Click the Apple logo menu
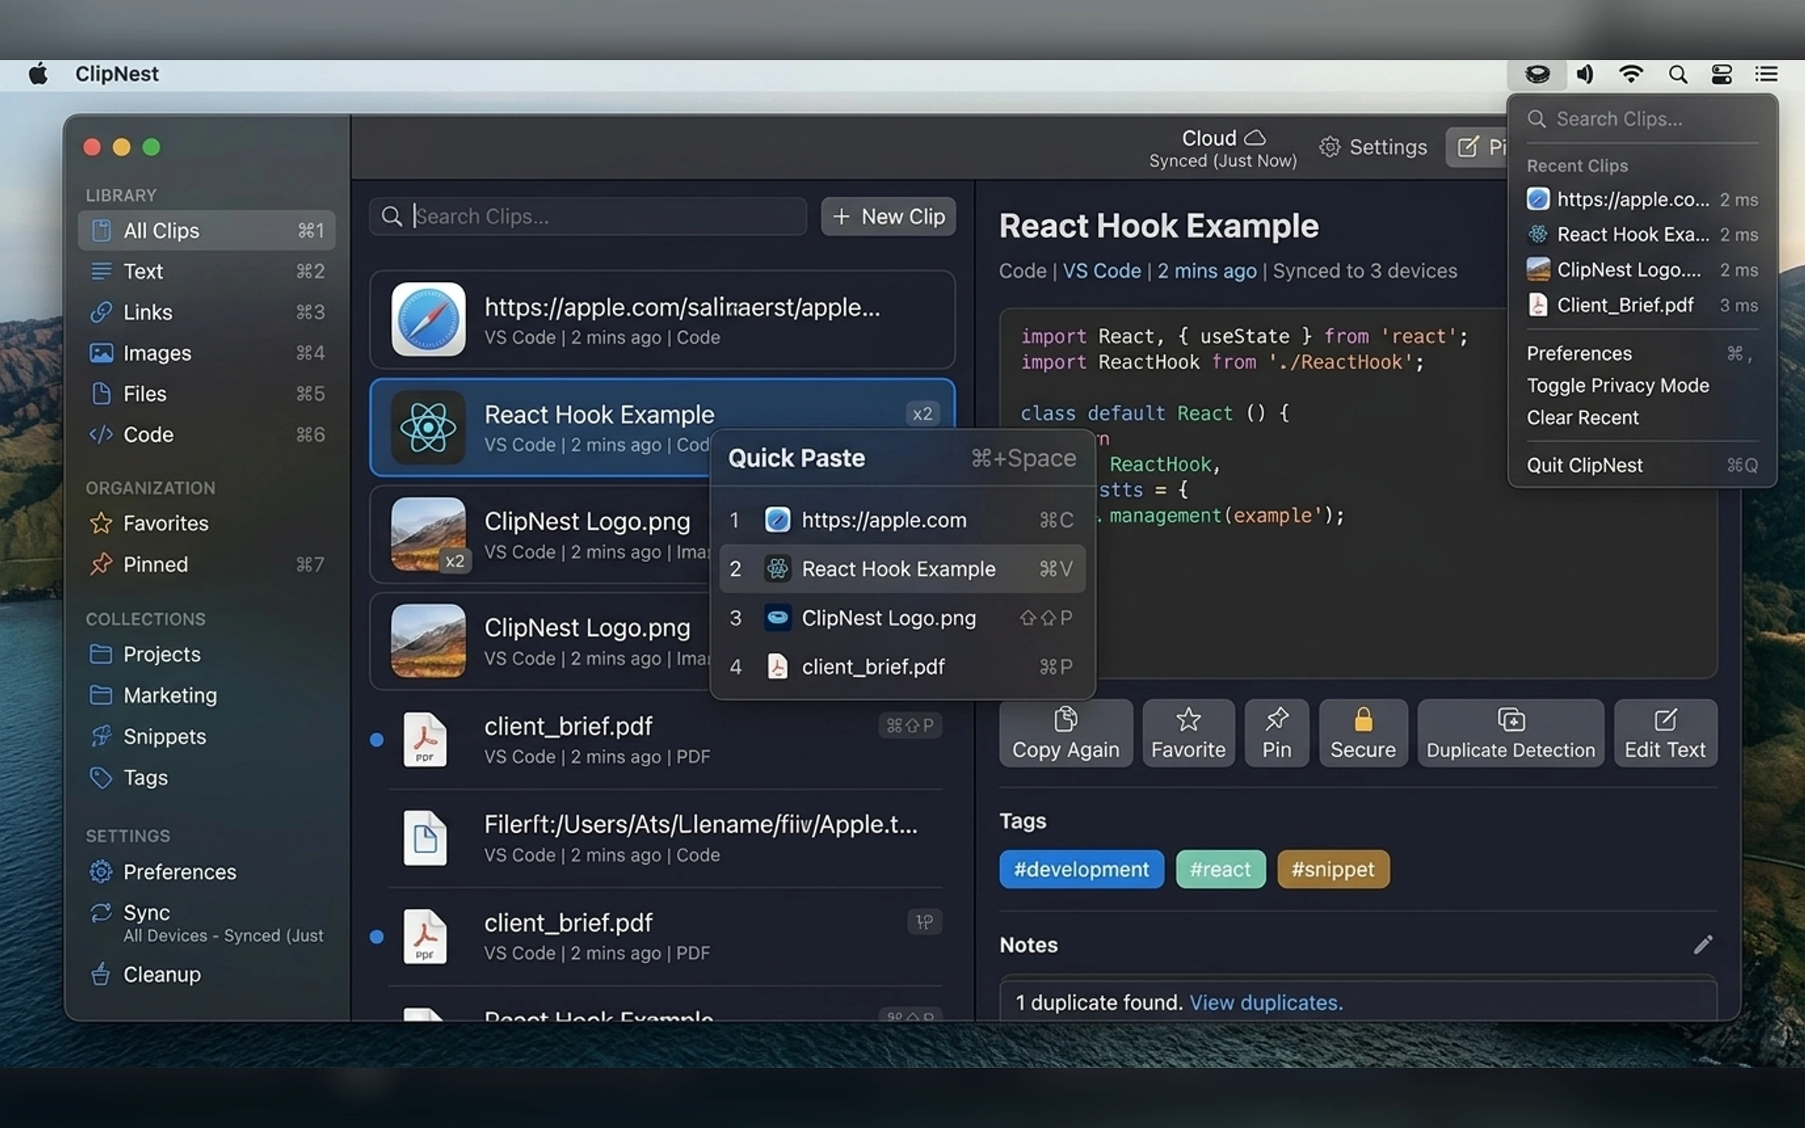The image size is (1805, 1128). tap(38, 74)
